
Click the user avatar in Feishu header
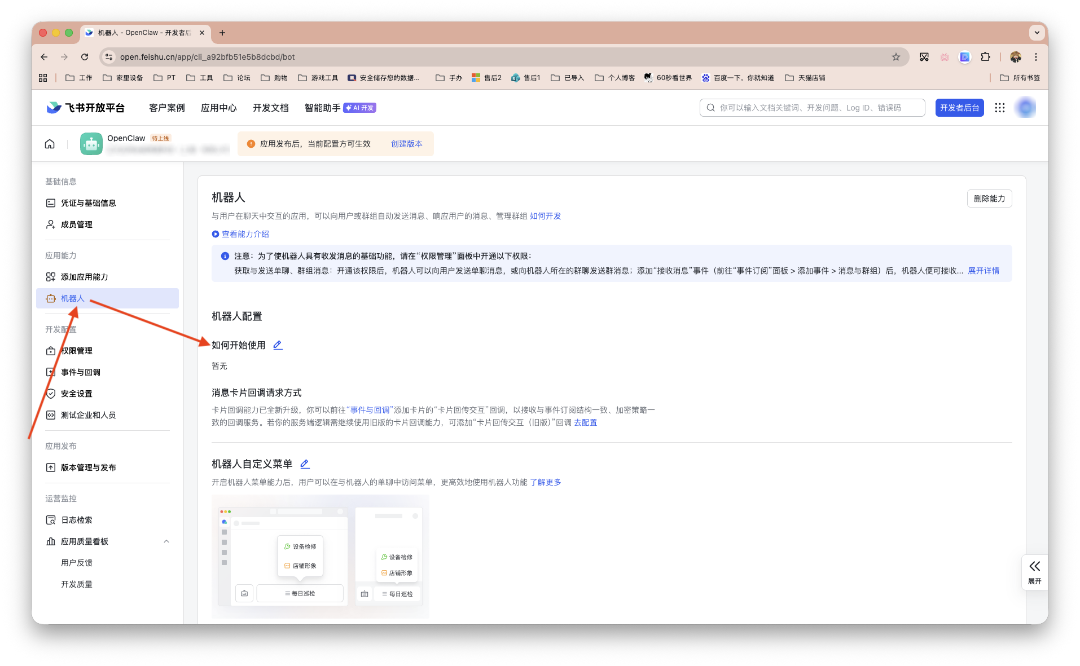pyautogui.click(x=1025, y=108)
